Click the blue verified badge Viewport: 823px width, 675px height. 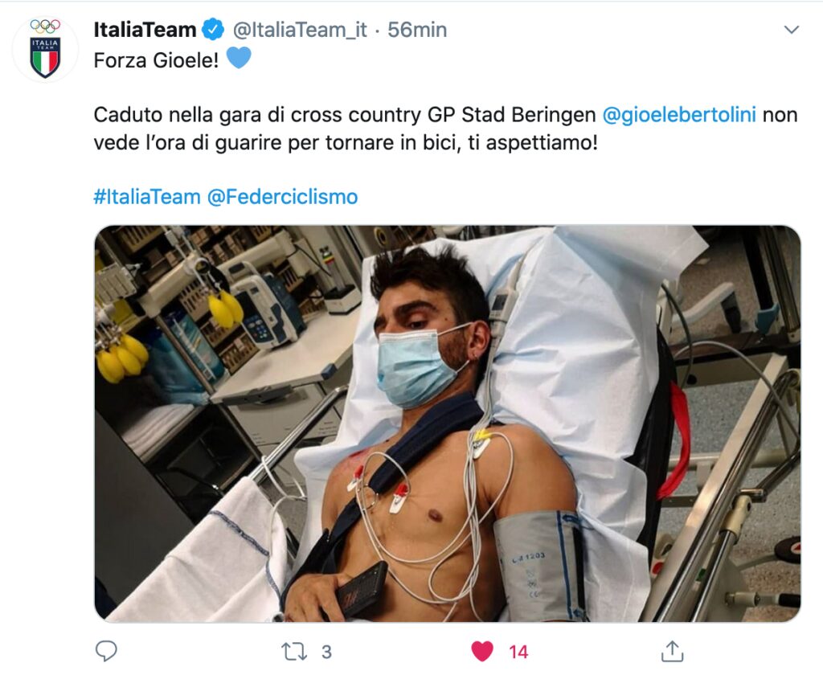[213, 30]
